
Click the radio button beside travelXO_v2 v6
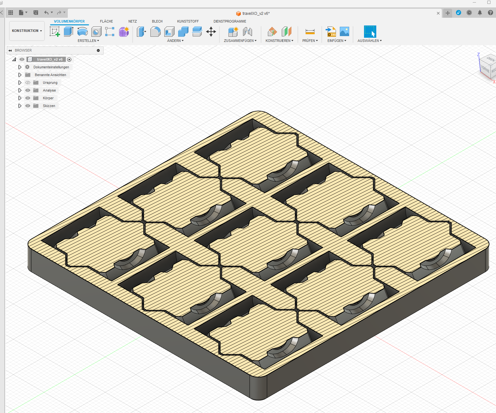coord(69,59)
